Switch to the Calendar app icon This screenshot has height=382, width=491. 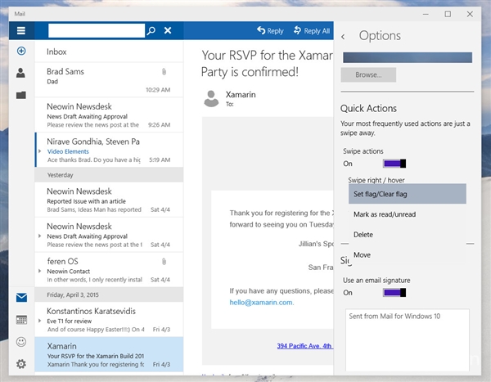[21, 320]
